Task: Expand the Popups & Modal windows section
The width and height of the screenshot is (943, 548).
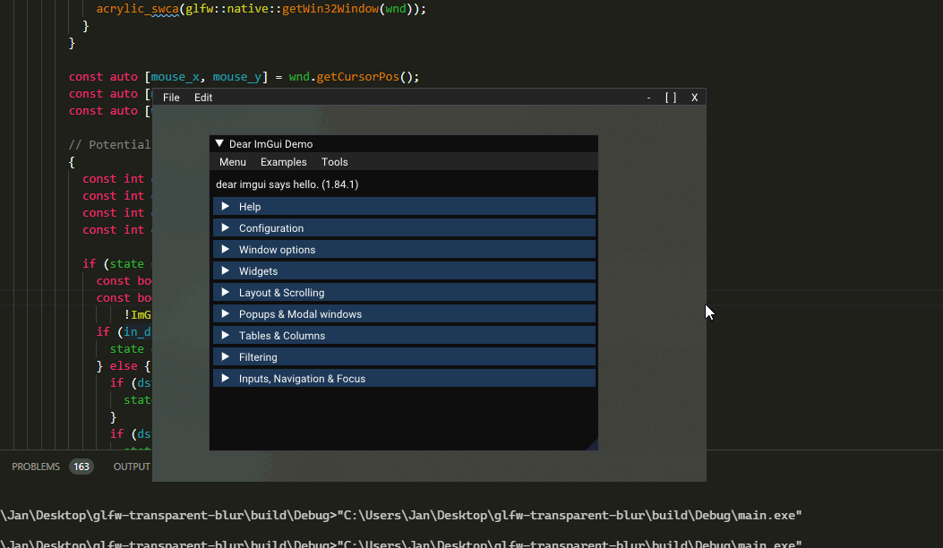Action: 404,314
